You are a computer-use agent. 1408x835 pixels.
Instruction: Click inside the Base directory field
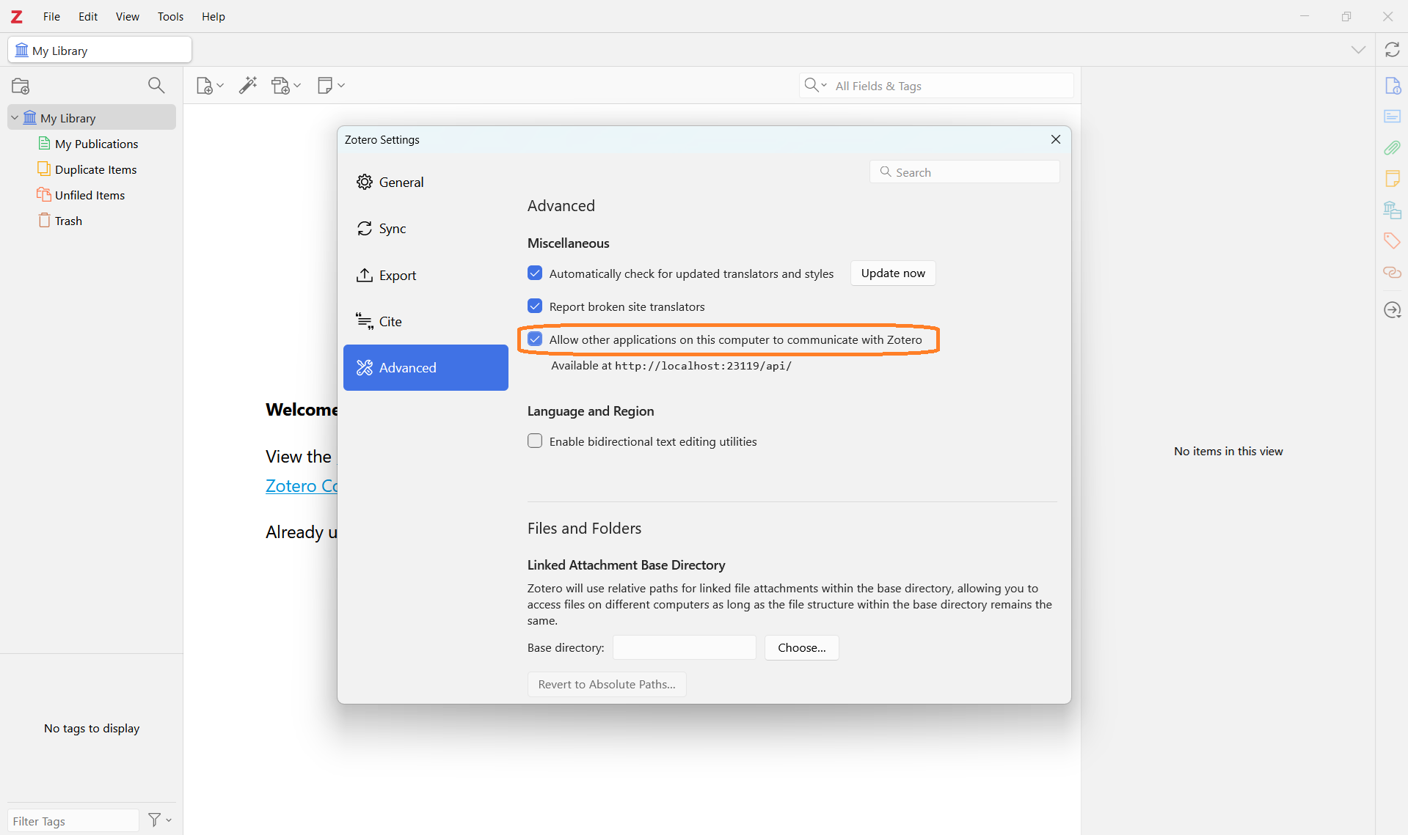point(684,647)
